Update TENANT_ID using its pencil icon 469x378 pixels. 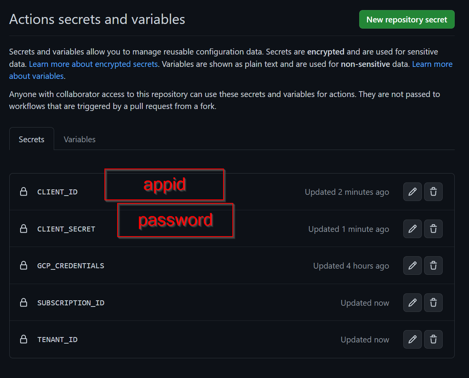pyautogui.click(x=412, y=339)
